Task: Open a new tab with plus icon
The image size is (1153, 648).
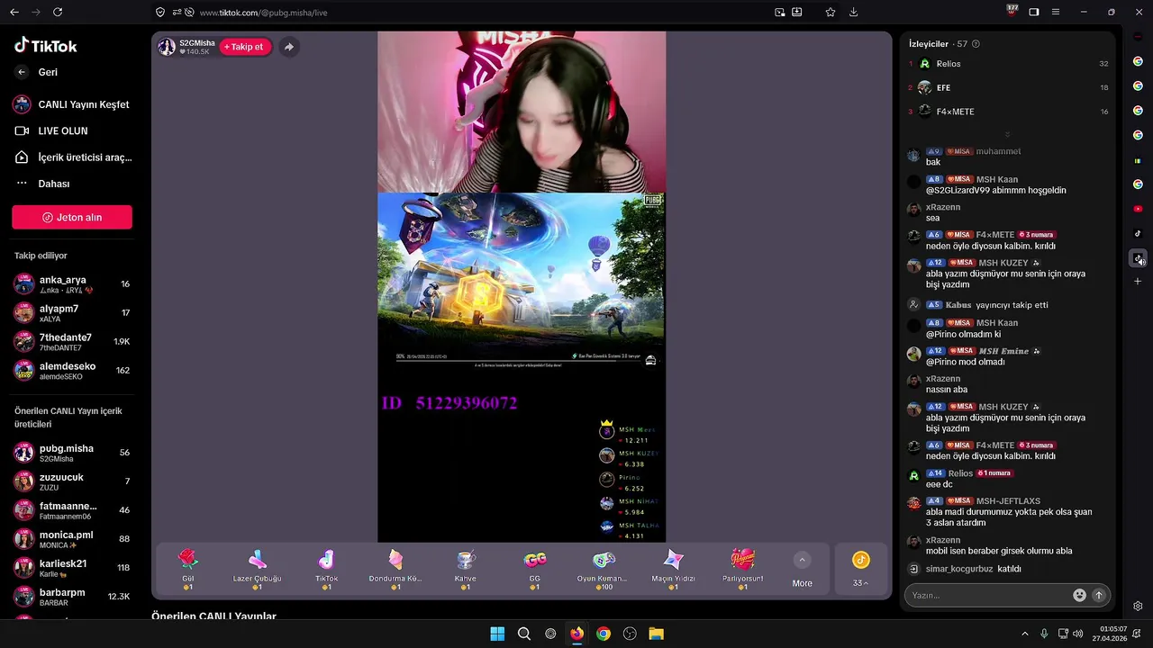Action: [1138, 282]
